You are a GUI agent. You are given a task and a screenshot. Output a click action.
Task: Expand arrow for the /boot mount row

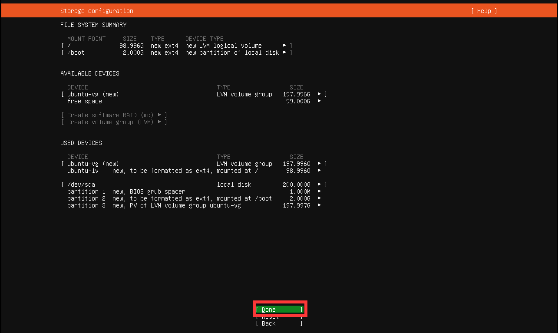(284, 53)
